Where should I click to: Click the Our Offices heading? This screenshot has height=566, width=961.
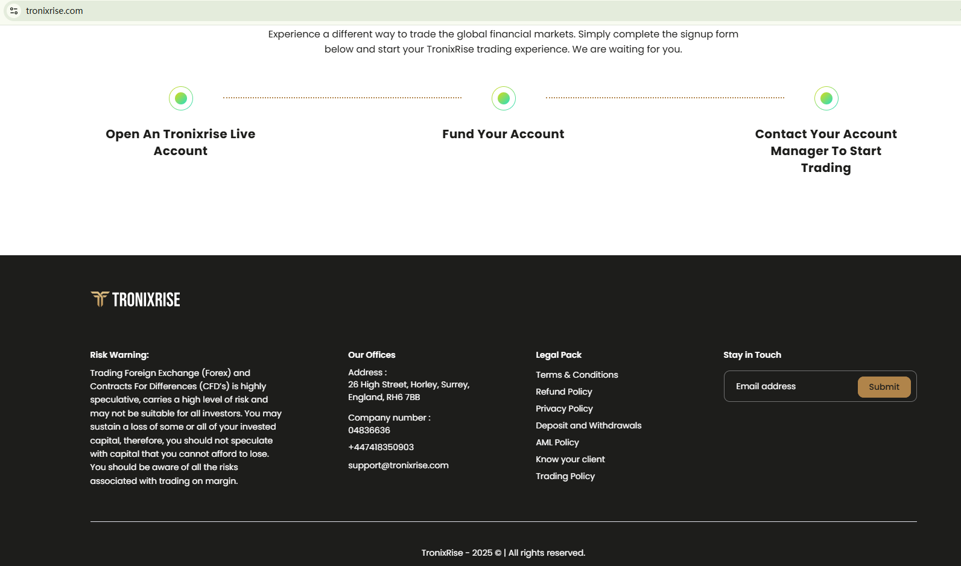click(372, 355)
